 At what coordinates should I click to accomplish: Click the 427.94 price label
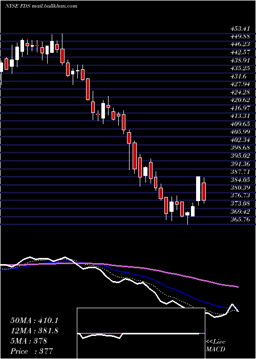[x=240, y=84]
